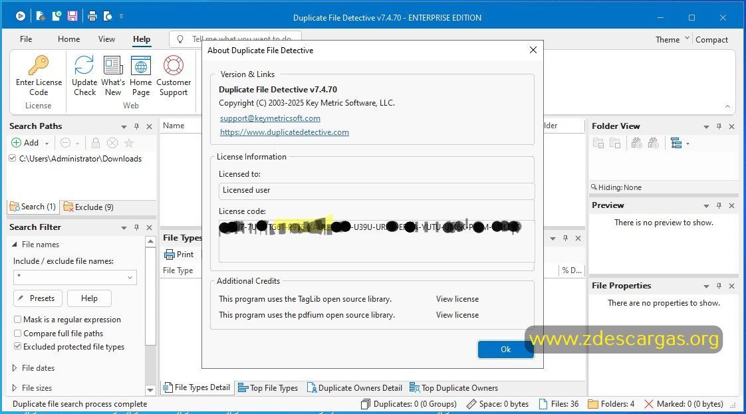Click the favorite star icon in Search Paths
This screenshot has width=746, height=414.
tap(129, 143)
